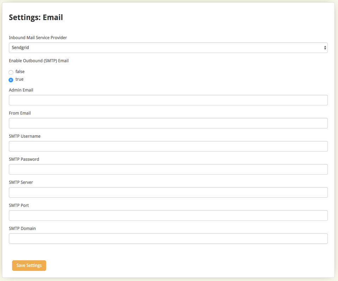The image size is (338, 281).
Task: Click the "SMTP Password" field label
Action: [24, 159]
